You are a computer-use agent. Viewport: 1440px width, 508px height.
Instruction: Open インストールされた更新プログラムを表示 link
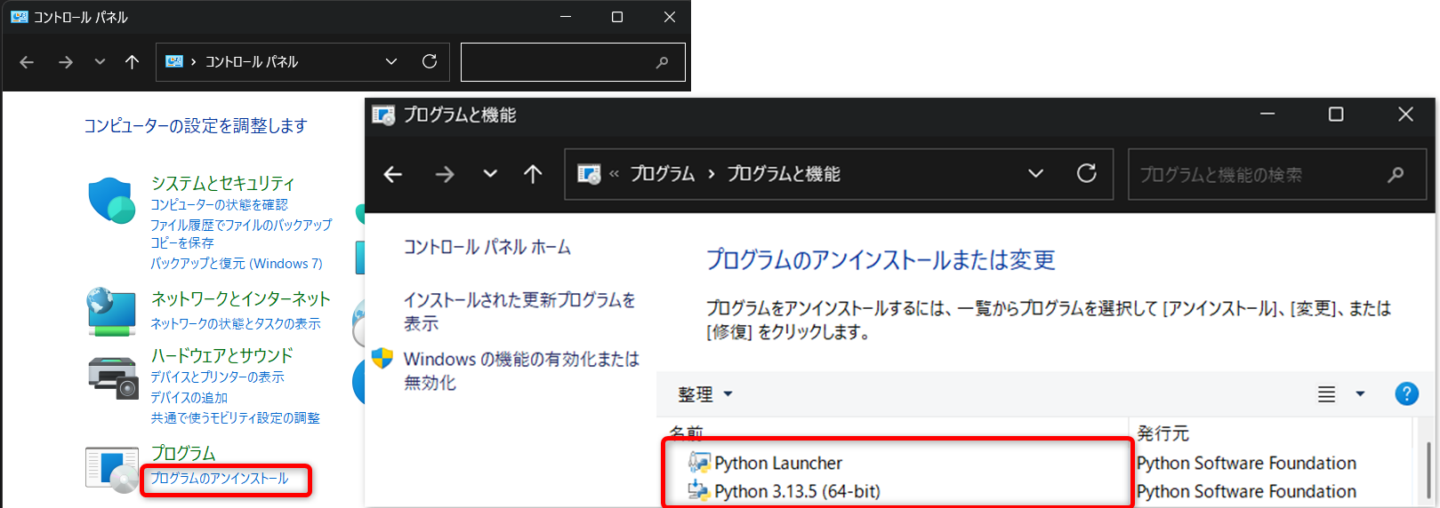[x=519, y=311]
